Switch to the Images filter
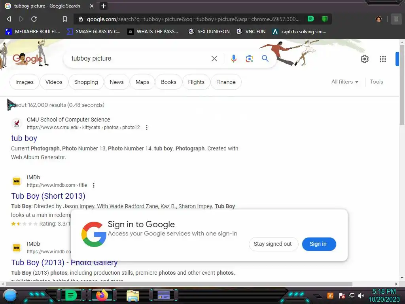The height and width of the screenshot is (304, 405). [x=24, y=82]
